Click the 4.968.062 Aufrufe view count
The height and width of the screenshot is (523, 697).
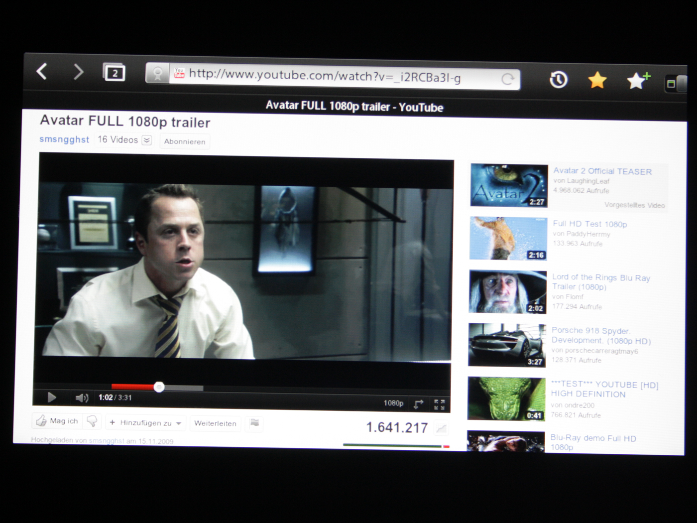click(x=581, y=190)
